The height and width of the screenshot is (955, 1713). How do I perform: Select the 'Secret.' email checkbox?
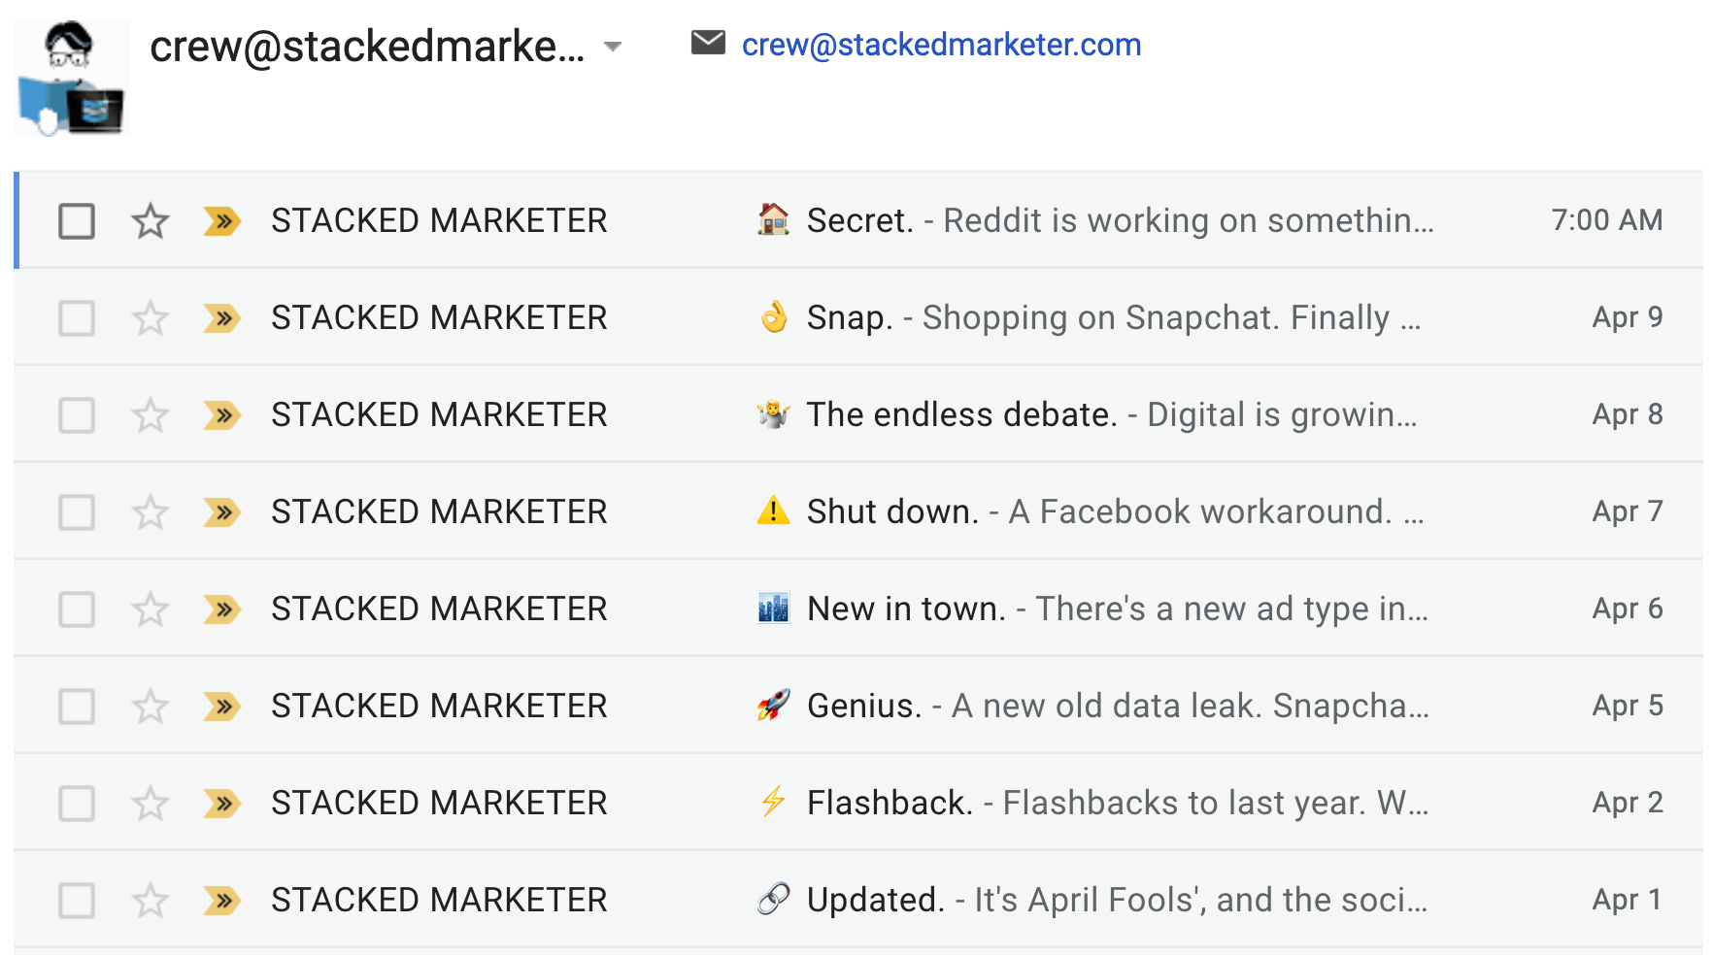[77, 221]
